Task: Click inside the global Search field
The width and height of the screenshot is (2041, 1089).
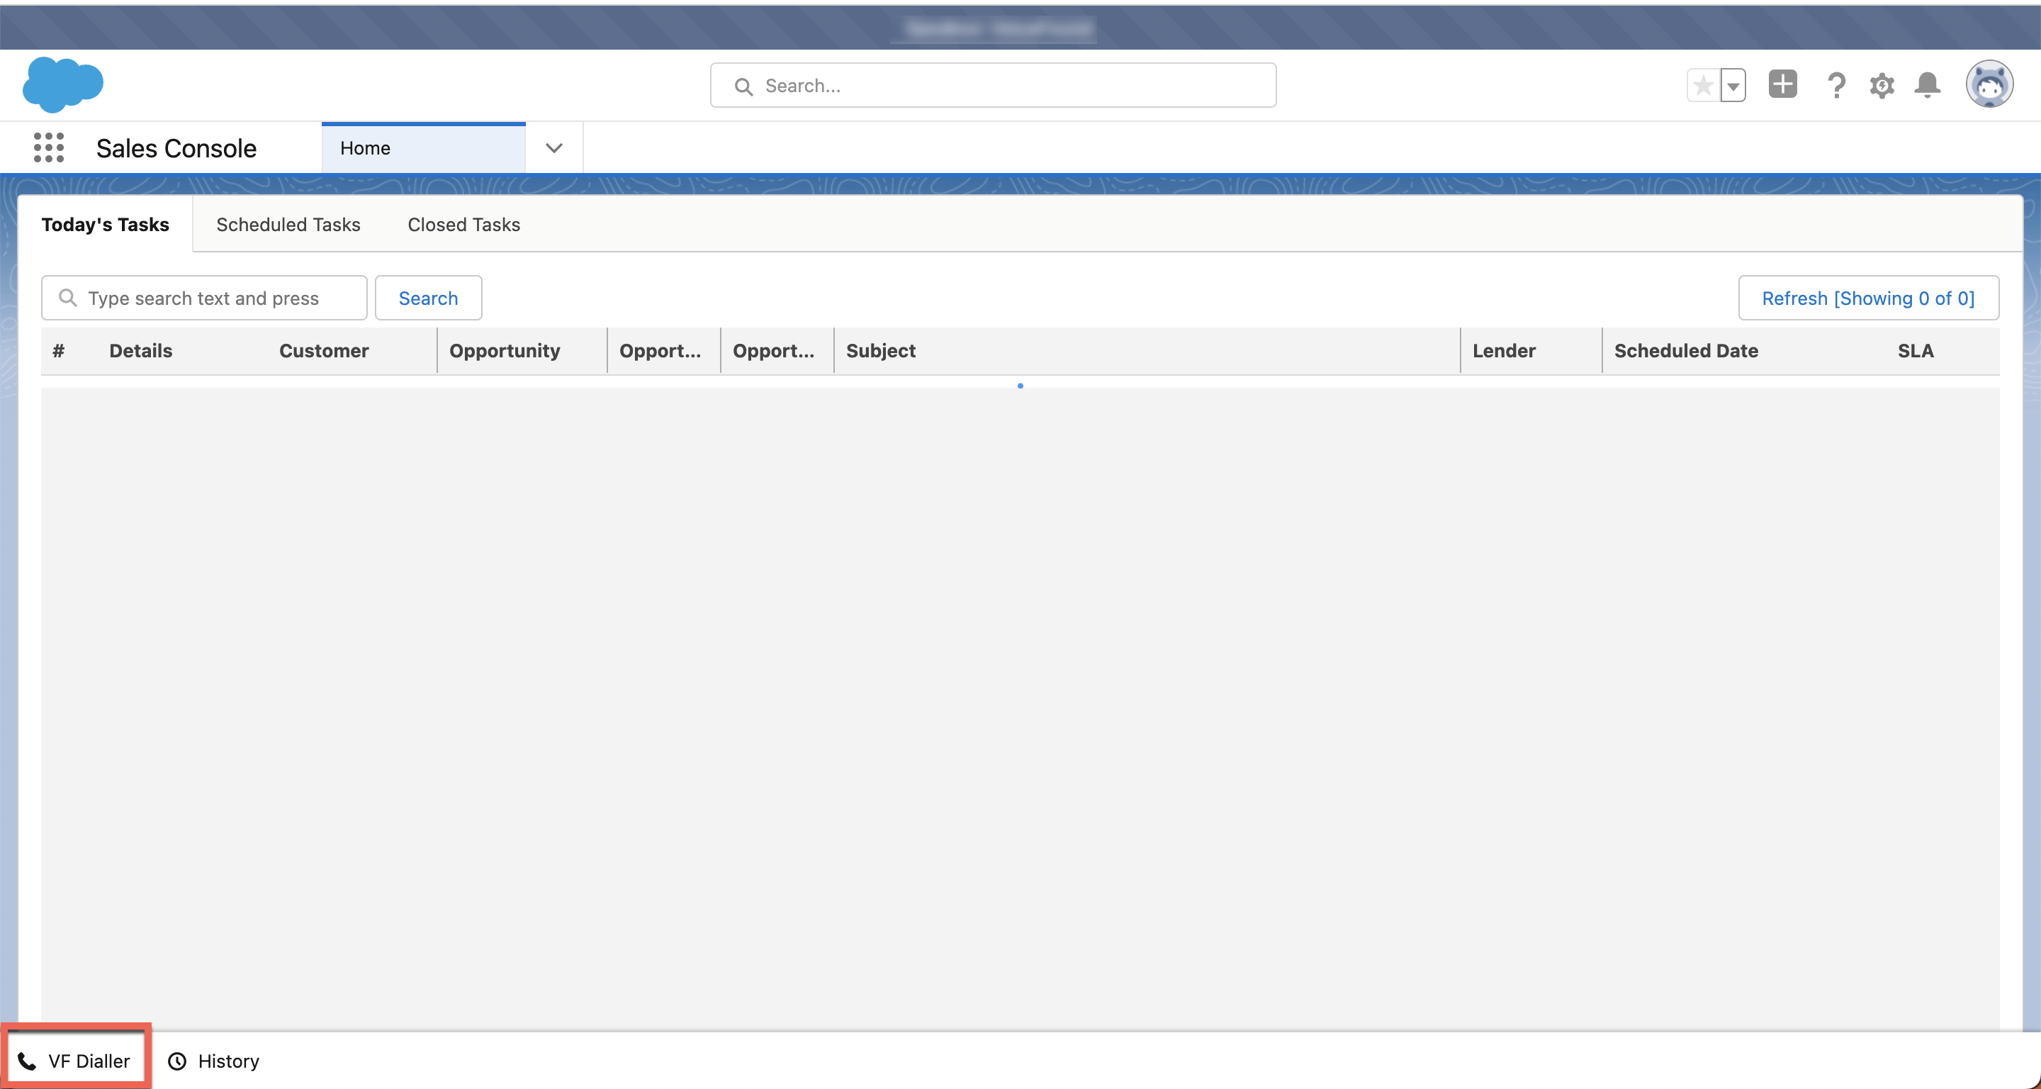Action: [x=993, y=85]
